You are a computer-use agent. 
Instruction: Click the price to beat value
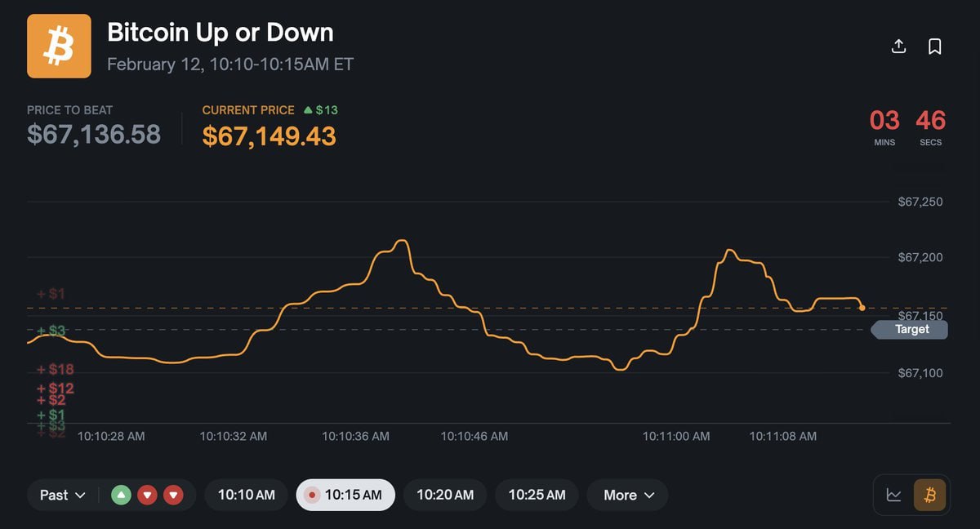click(x=94, y=134)
